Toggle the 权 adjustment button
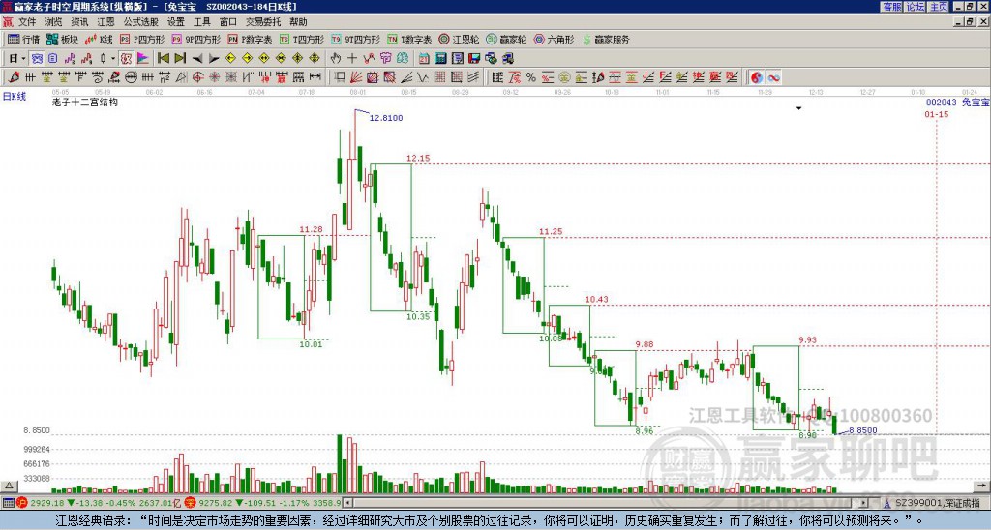Viewport: 991px width, 530px height. 127,59
